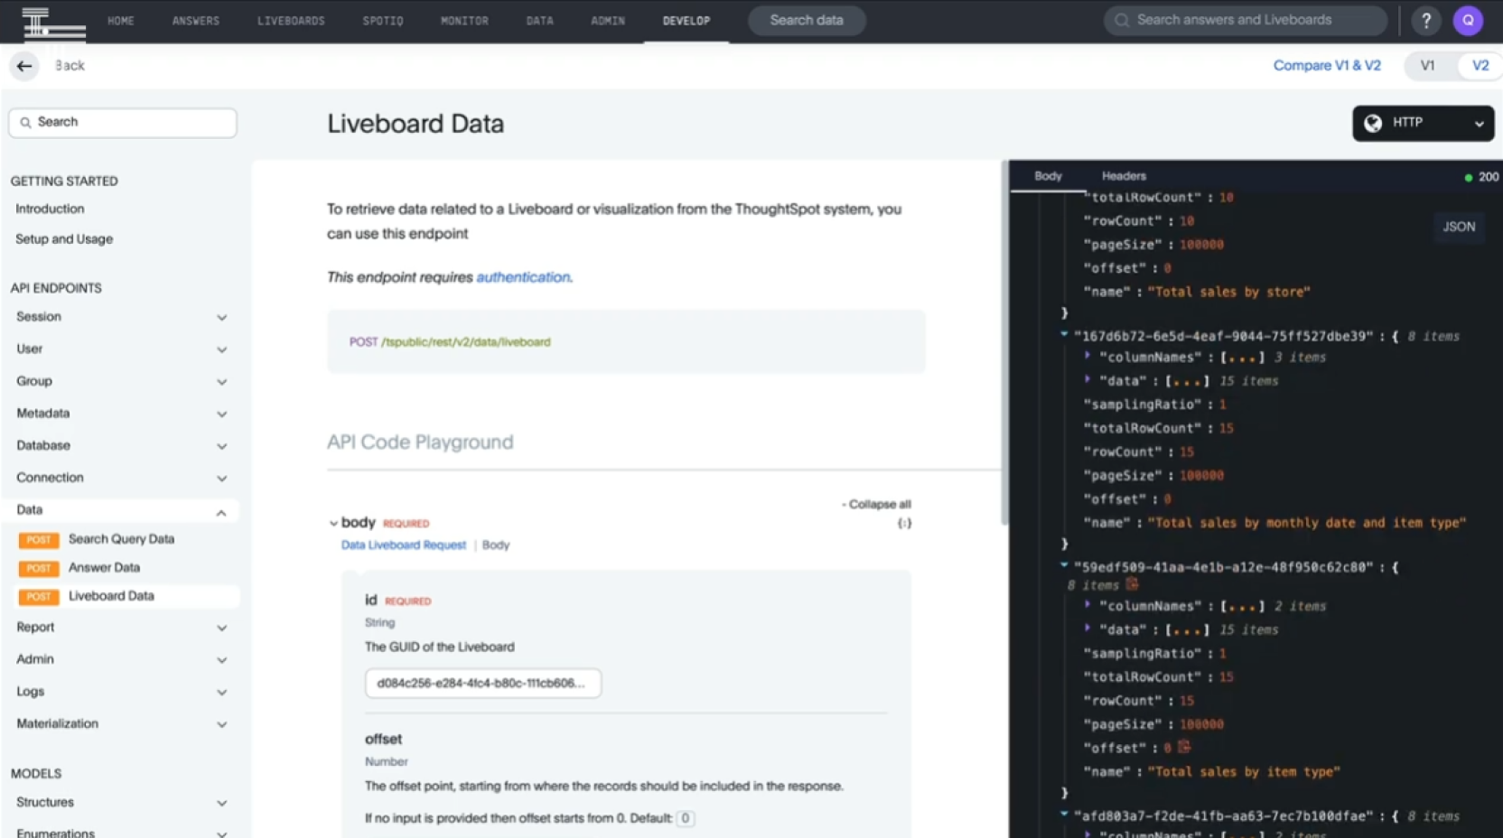This screenshot has height=838, width=1503.
Task: Open the Liveboards tab
Action: click(291, 21)
